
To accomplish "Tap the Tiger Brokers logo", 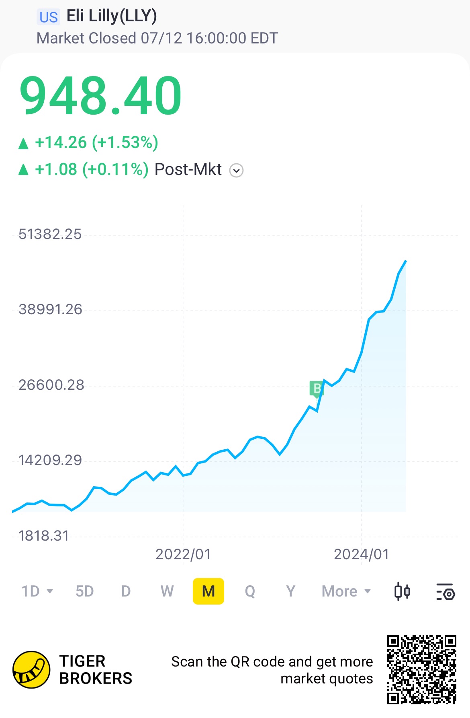I will click(31, 670).
